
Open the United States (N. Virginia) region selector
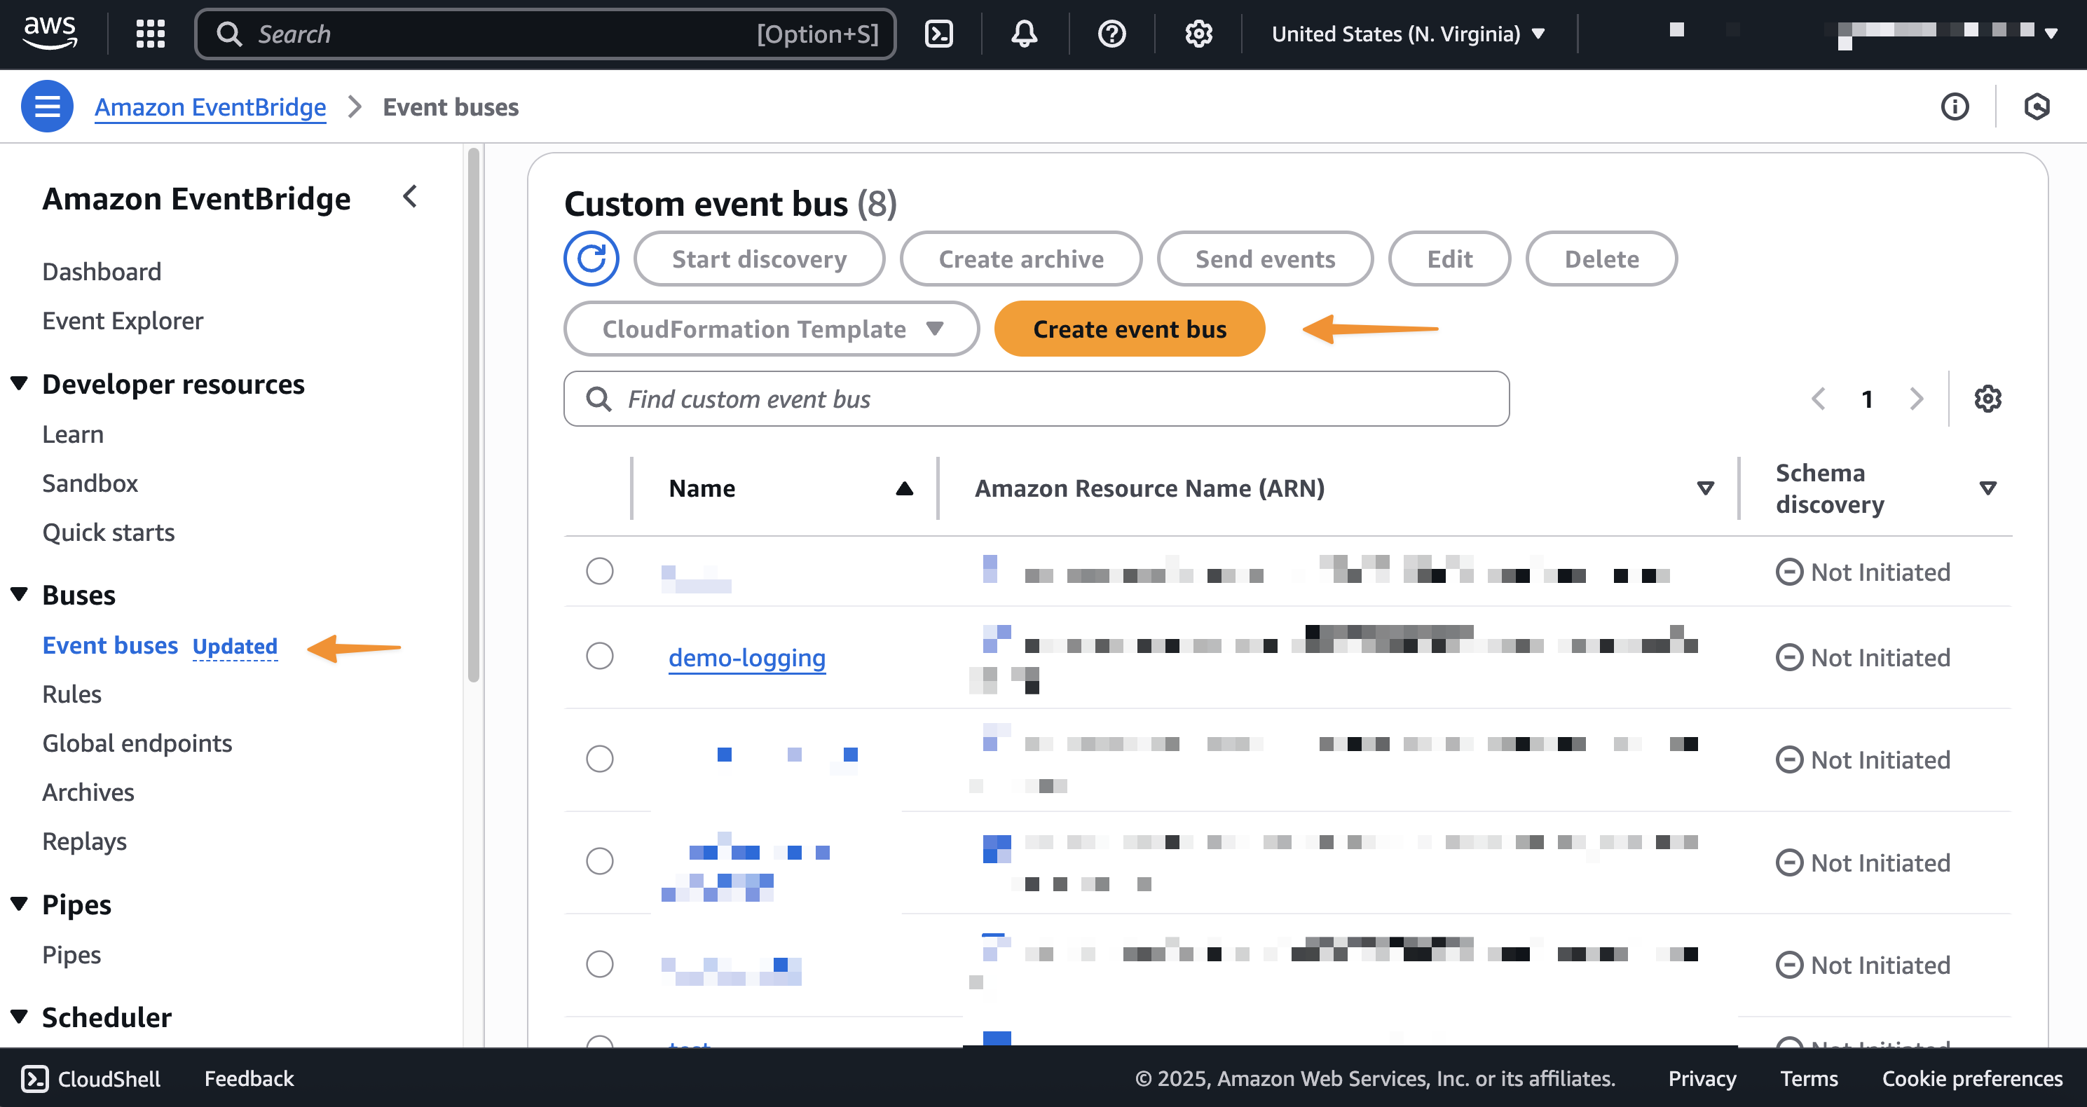(x=1408, y=34)
